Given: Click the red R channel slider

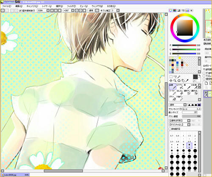Looking at the screenshot, I should coord(184,45).
